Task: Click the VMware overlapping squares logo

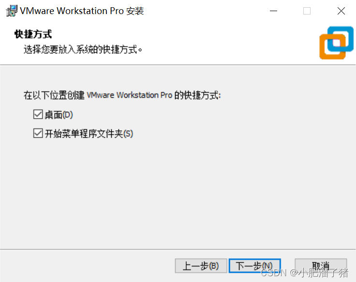Action: pos(337,43)
